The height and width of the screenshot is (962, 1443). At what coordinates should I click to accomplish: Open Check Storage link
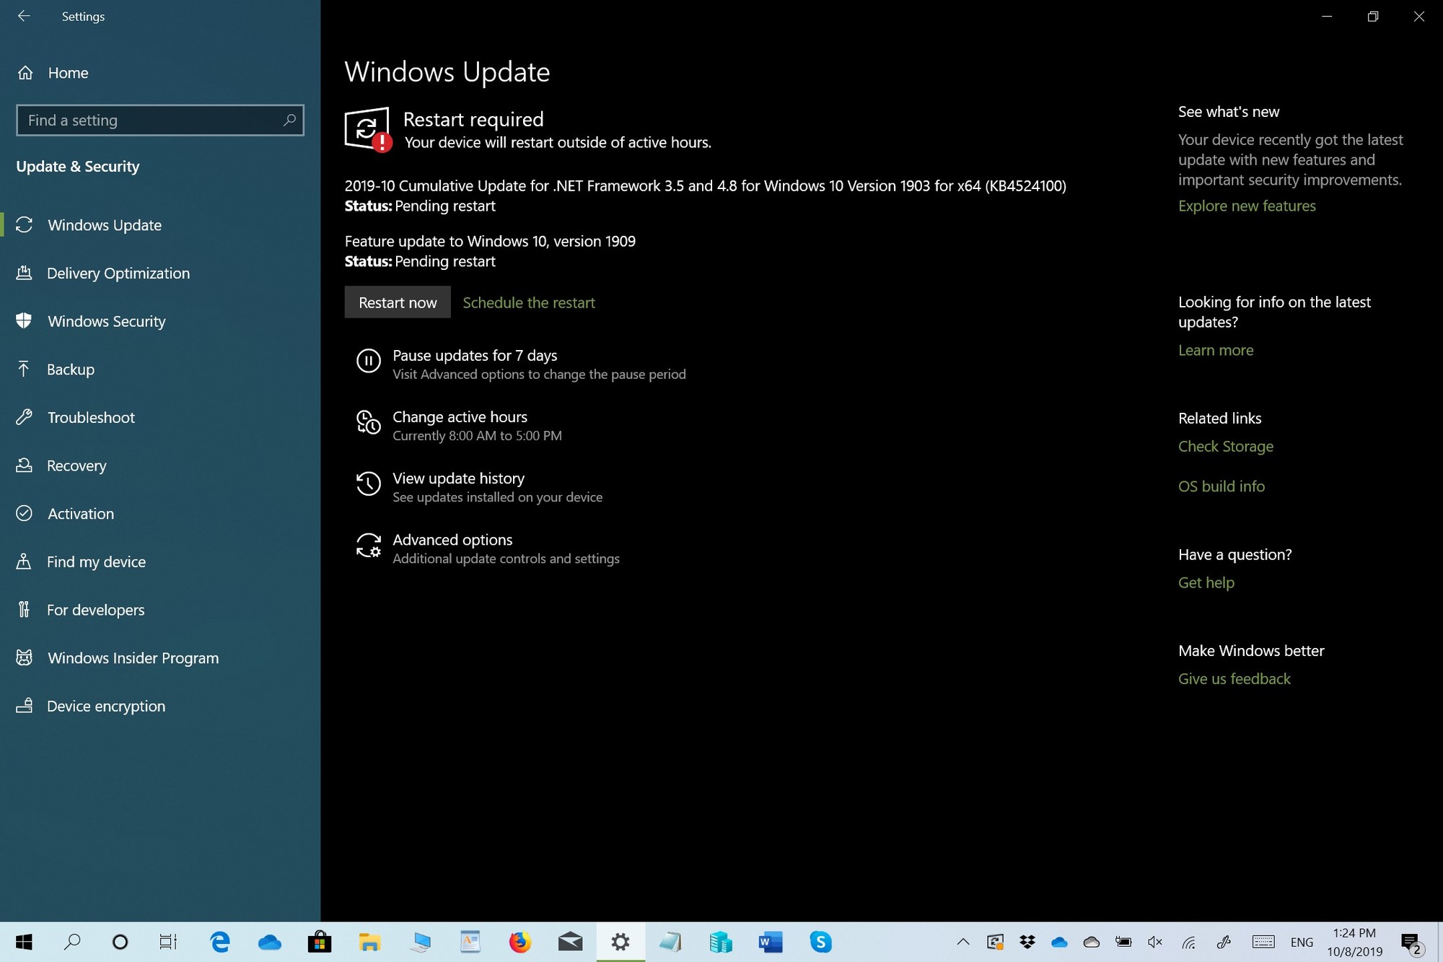click(1226, 447)
